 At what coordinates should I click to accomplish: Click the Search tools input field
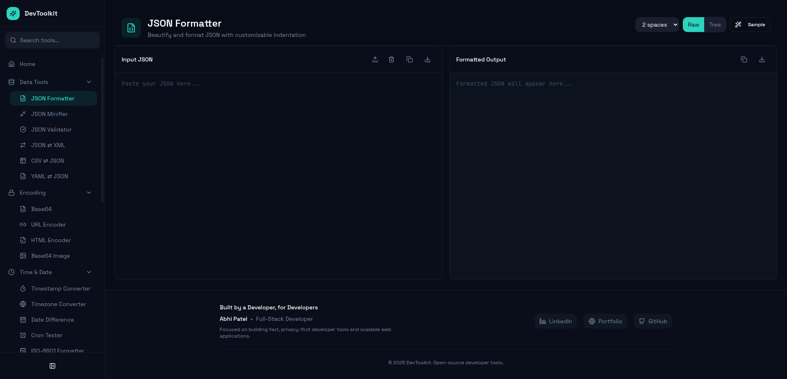52,40
